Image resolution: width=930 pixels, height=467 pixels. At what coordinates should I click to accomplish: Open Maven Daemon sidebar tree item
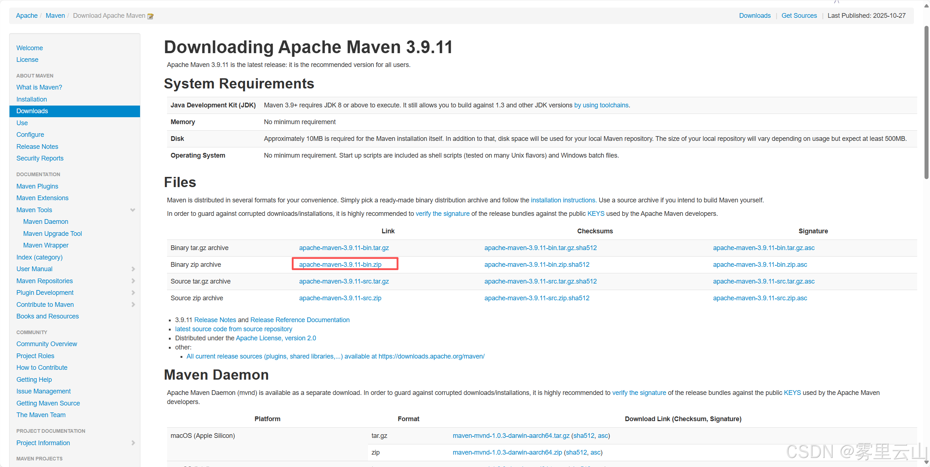46,222
